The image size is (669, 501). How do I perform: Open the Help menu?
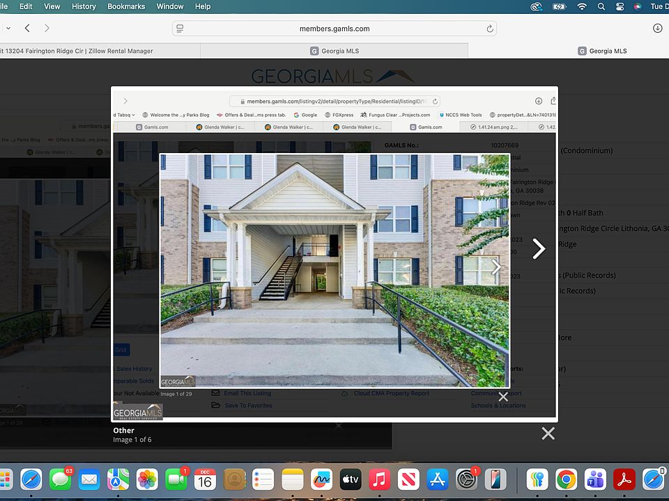coord(203,6)
